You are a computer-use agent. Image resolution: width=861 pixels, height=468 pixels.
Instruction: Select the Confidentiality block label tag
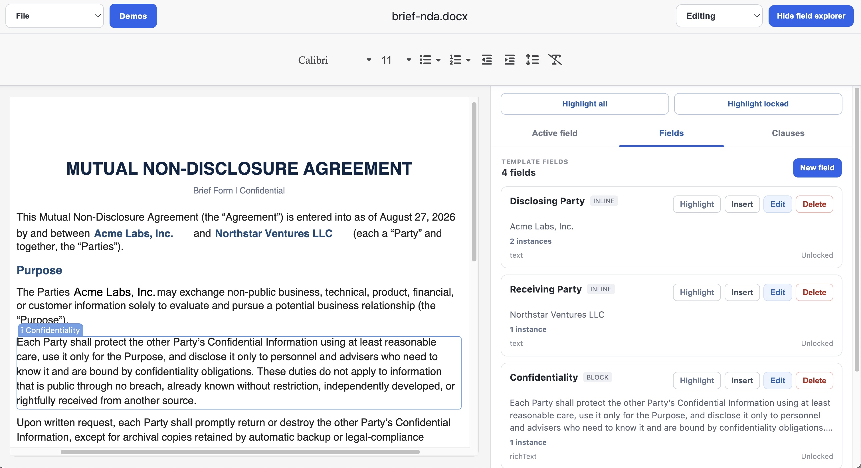[50, 330]
